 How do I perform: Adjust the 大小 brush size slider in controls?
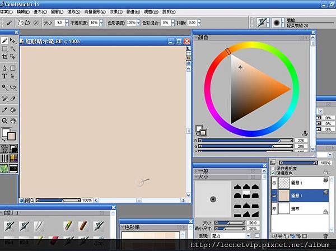pos(230,222)
